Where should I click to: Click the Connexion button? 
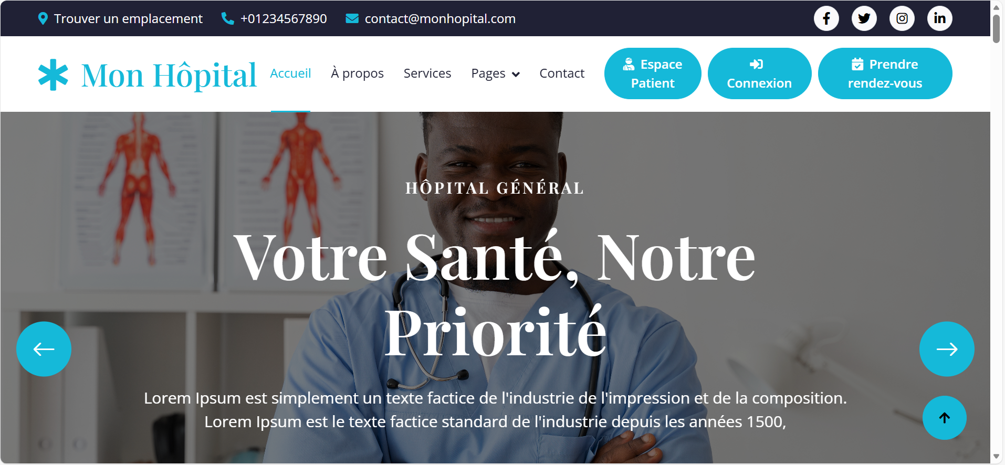click(759, 73)
